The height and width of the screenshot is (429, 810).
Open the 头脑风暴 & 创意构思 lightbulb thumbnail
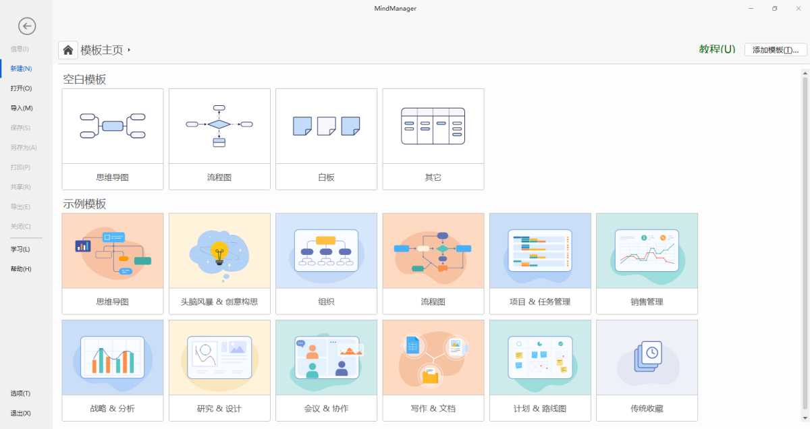coord(219,251)
